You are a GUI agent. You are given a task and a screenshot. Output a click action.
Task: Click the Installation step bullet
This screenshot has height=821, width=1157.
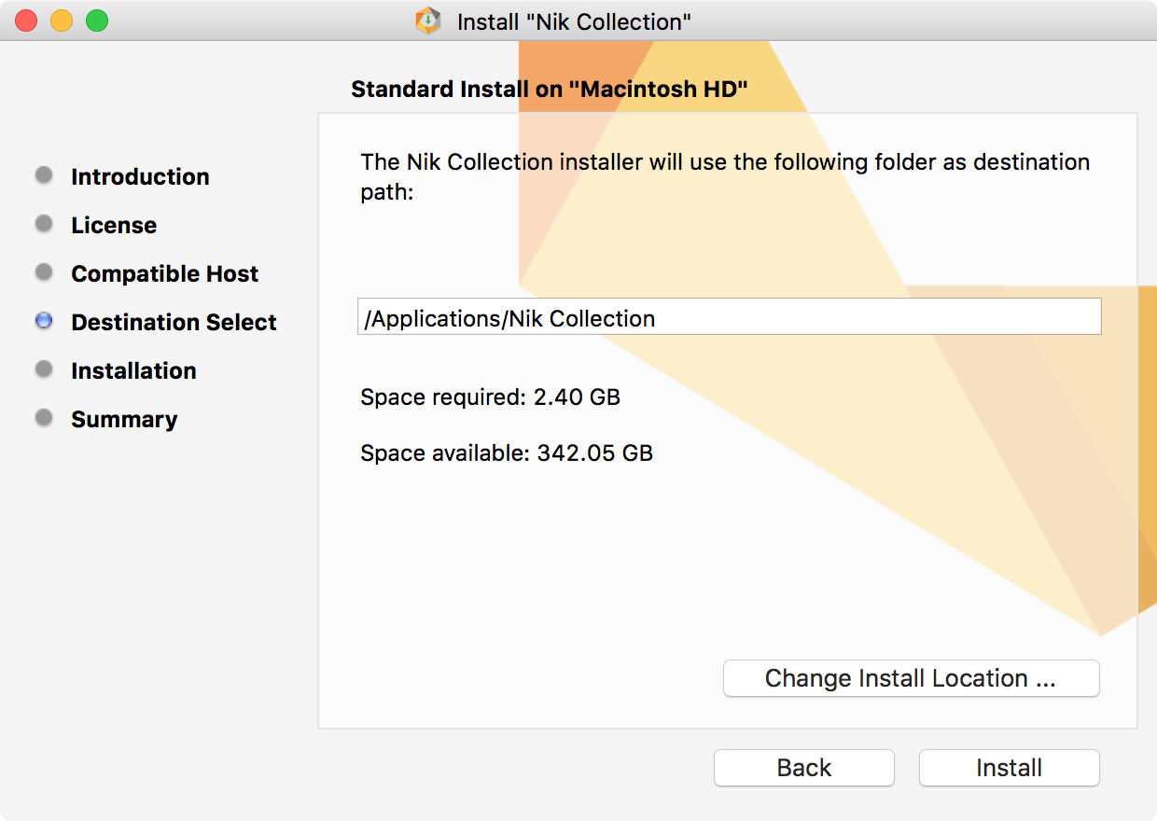(44, 369)
